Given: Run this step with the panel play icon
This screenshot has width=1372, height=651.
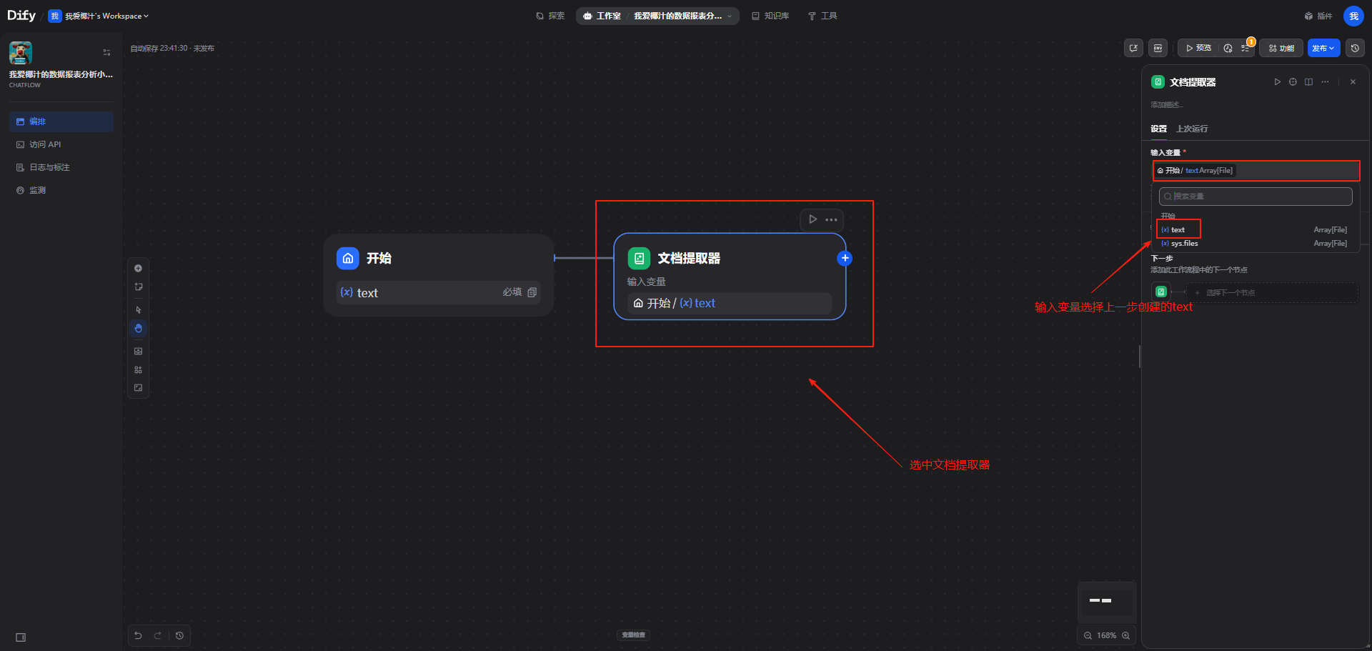Looking at the screenshot, I should tap(1277, 81).
